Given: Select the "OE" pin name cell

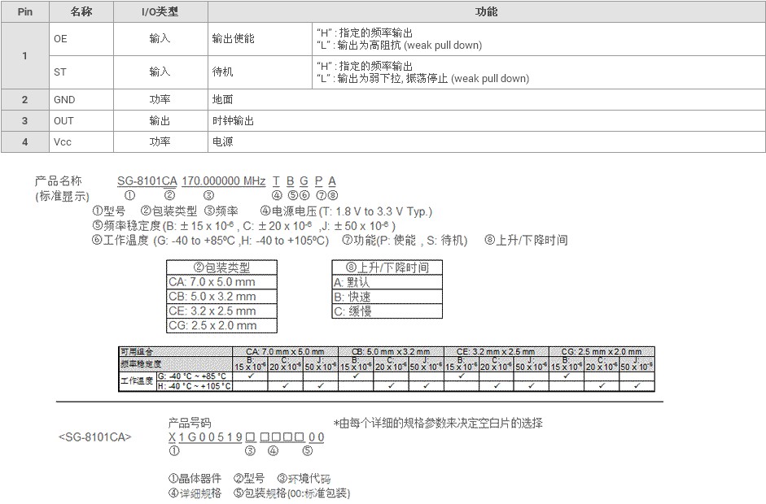Looking at the screenshot, I should (x=81, y=39).
